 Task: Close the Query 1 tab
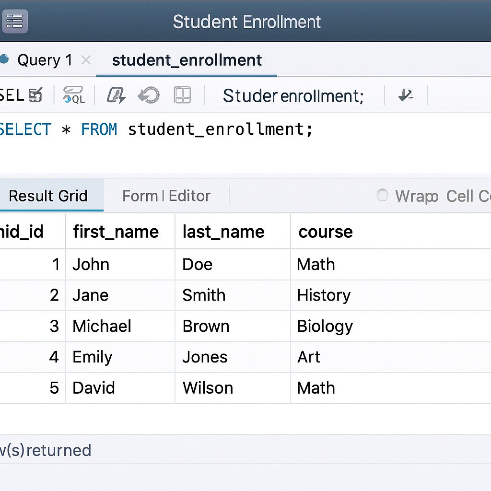point(86,59)
